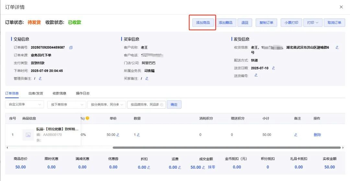
Task: Open the 收款信息 tab
Action: 59,93
